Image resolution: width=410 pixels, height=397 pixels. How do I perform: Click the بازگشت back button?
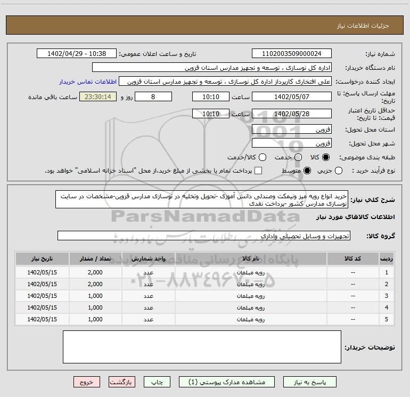click(x=122, y=382)
